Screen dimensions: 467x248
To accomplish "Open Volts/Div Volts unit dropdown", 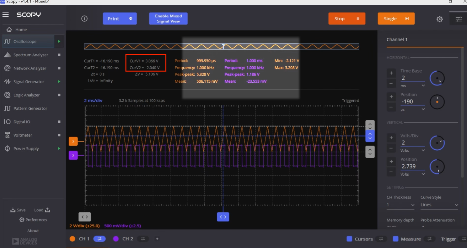I will (x=412, y=150).
